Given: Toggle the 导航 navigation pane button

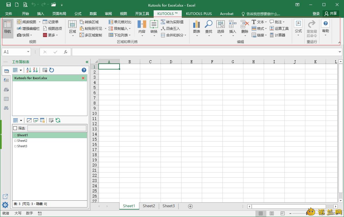Looking at the screenshot, I should coord(7,28).
